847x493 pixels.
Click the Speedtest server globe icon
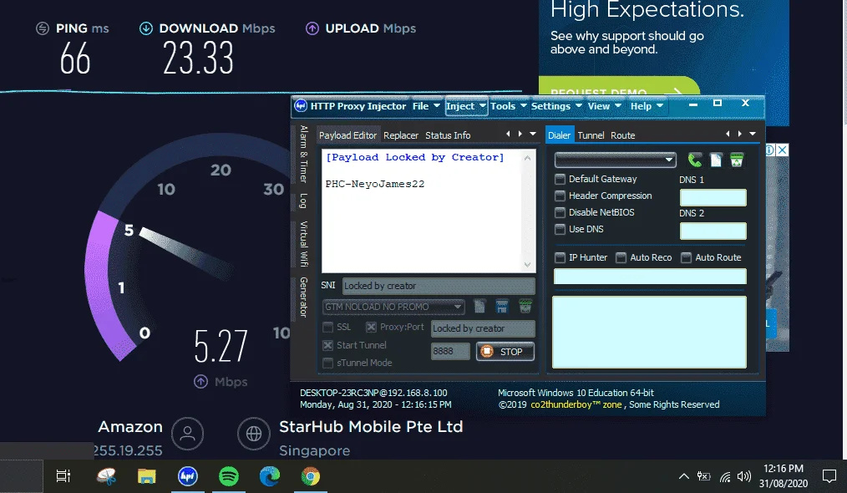point(254,434)
